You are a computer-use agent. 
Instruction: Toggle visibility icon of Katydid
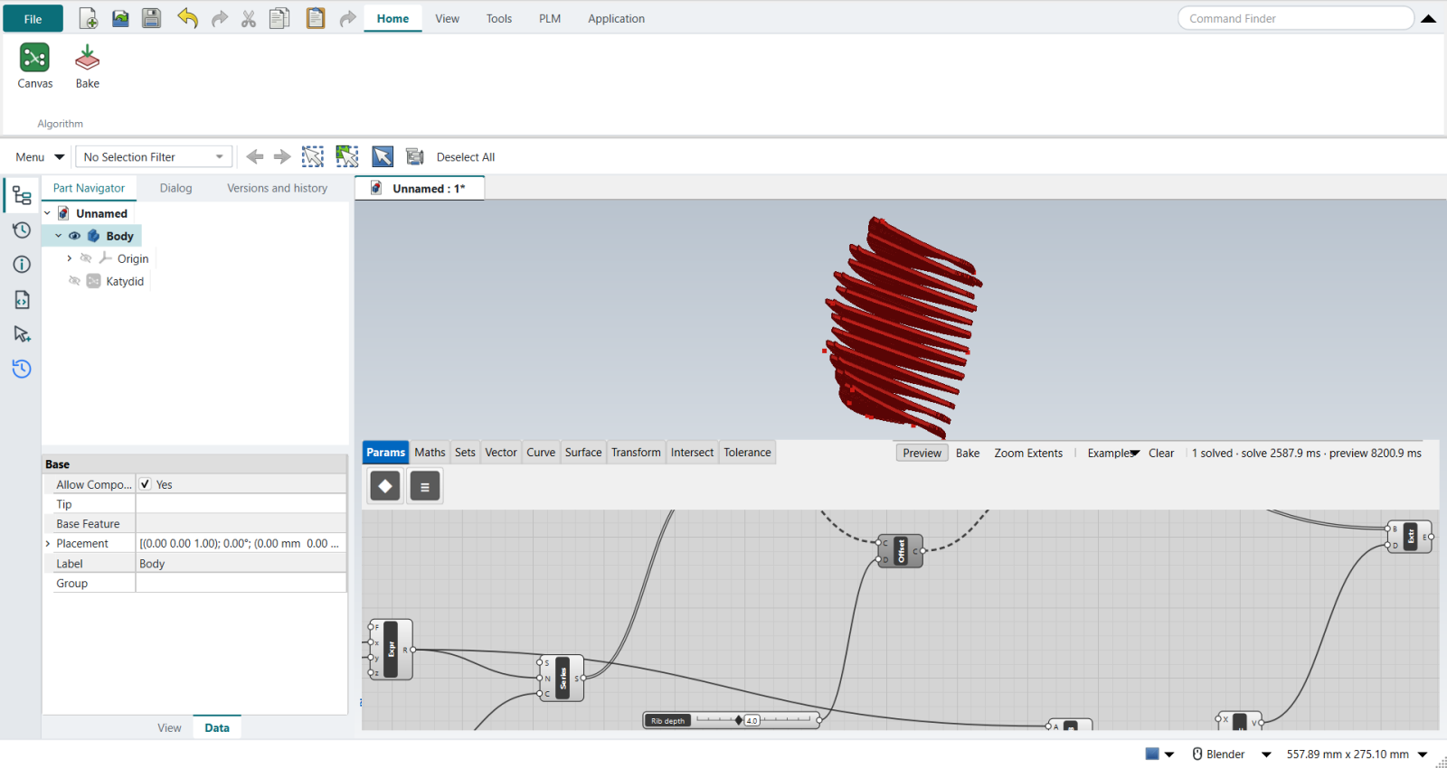point(75,281)
